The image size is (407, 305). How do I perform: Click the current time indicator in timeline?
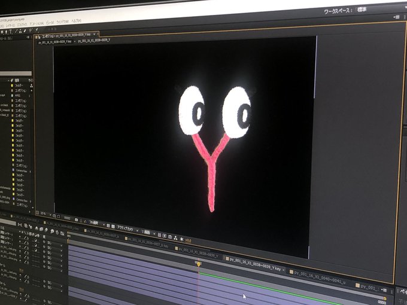tap(199, 263)
